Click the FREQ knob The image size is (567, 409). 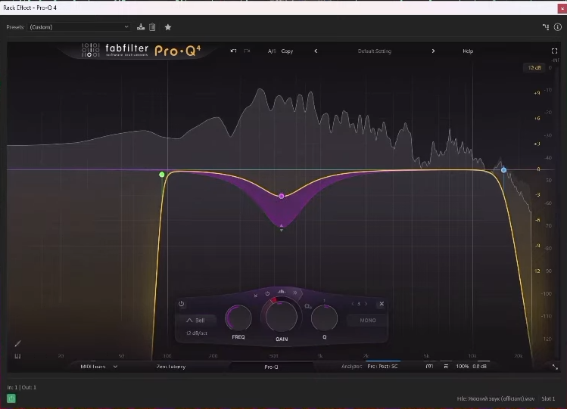[x=238, y=318]
